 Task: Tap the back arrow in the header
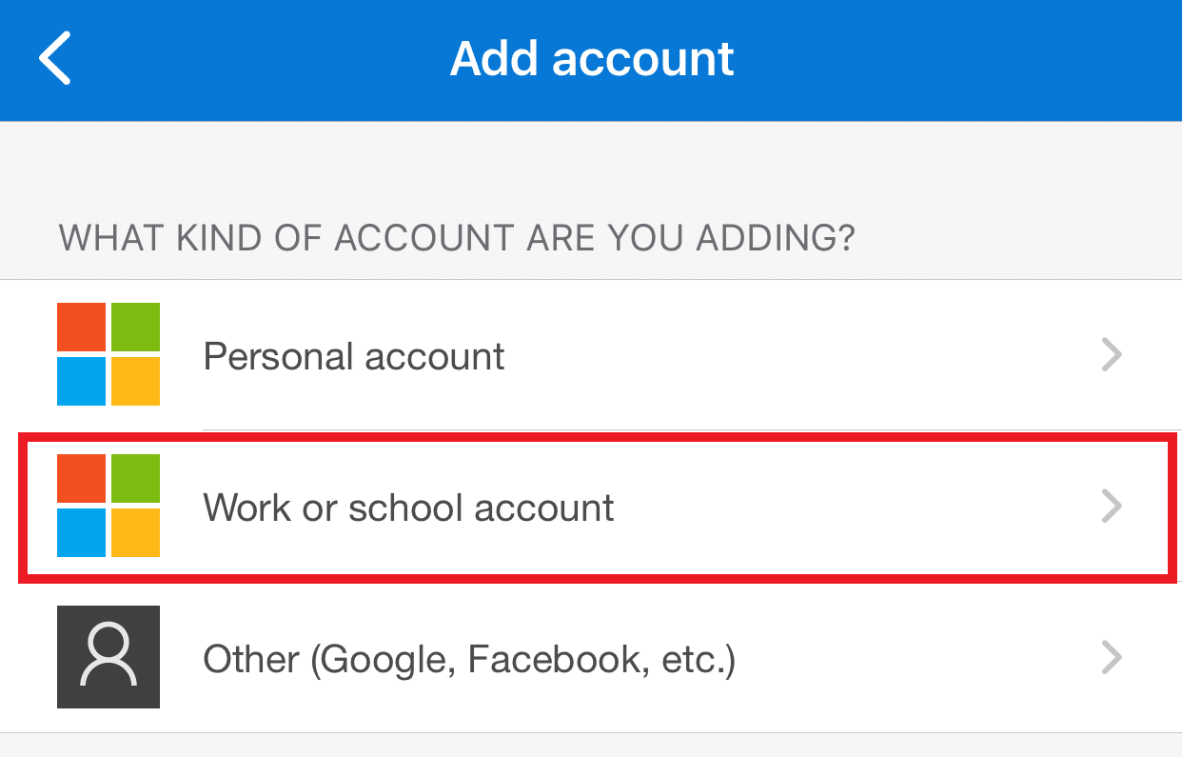54,58
